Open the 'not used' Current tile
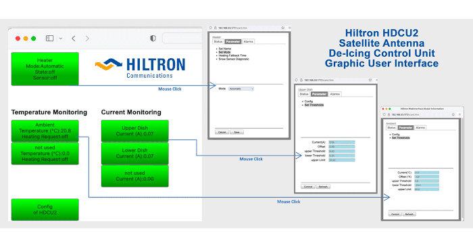 click(135, 176)
